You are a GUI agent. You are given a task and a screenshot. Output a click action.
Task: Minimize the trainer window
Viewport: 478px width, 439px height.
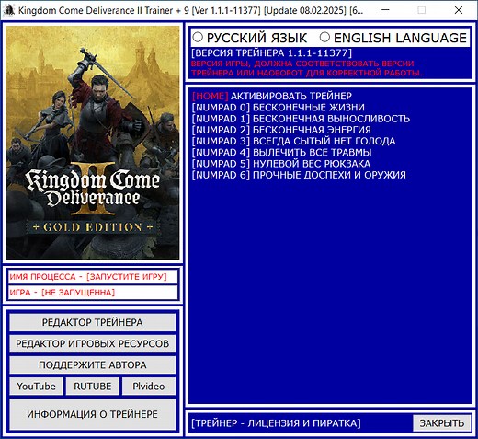[x=385, y=10]
